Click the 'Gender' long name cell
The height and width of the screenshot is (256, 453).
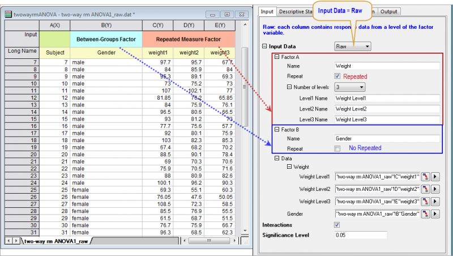pos(106,53)
